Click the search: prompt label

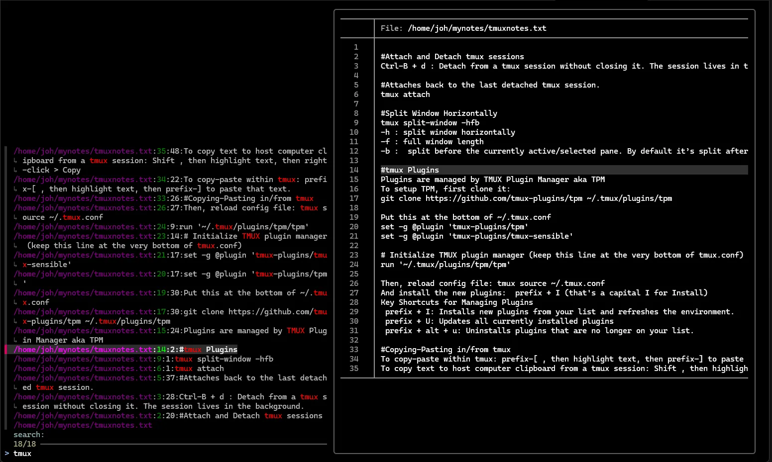(29, 435)
